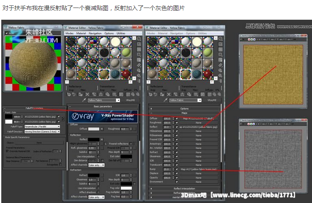The width and height of the screenshot is (312, 203).
Task: Open Navigation menu in left Material Editor
Action: 95,33
